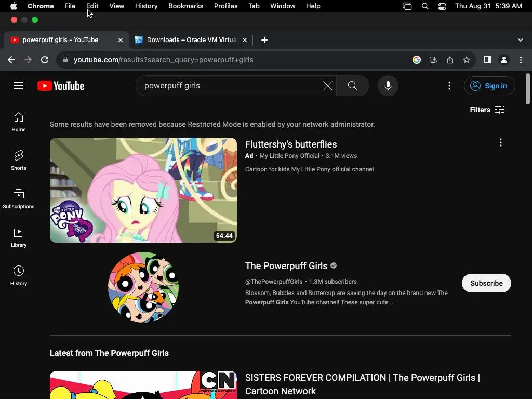Screen dimensions: 532x399
Task: Toggle the Chrome side panel
Action: (x=487, y=60)
